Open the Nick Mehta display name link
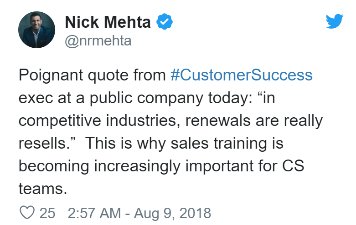This screenshot has height=225, width=356. (108, 22)
